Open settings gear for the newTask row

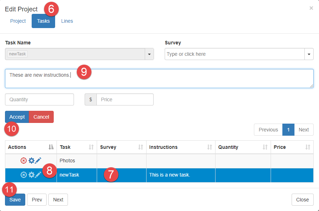click(31, 175)
